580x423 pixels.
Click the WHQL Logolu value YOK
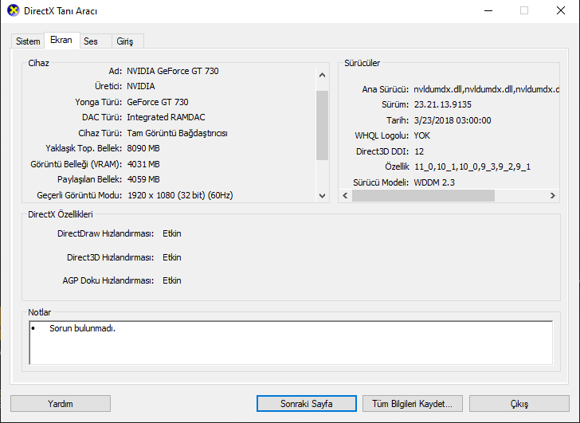click(422, 135)
